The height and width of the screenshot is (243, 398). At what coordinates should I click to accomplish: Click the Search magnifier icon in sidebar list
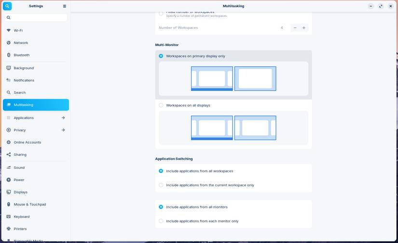coord(9,92)
